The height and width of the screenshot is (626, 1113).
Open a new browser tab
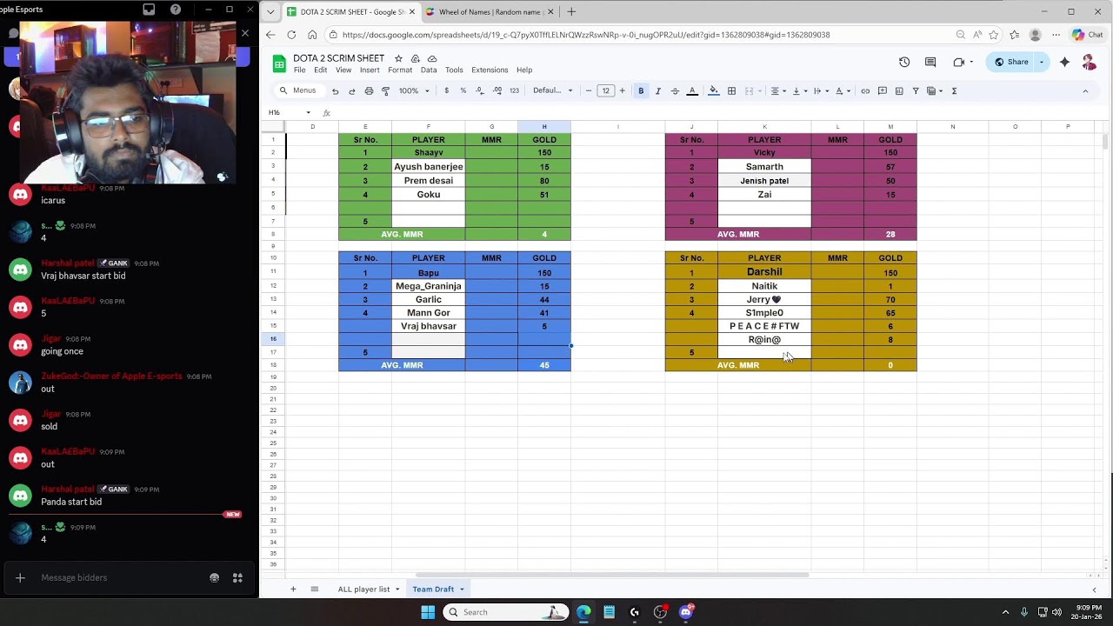(571, 12)
